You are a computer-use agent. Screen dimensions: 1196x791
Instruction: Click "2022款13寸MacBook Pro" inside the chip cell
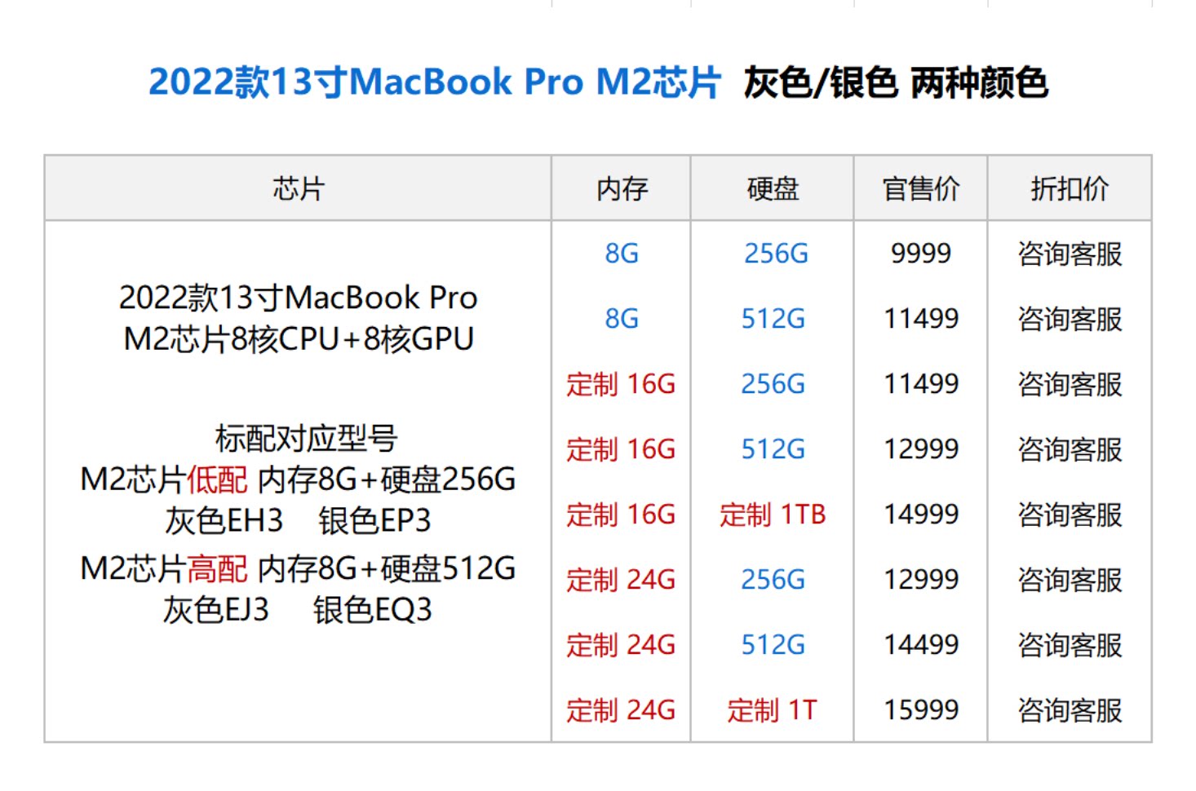coord(299,298)
